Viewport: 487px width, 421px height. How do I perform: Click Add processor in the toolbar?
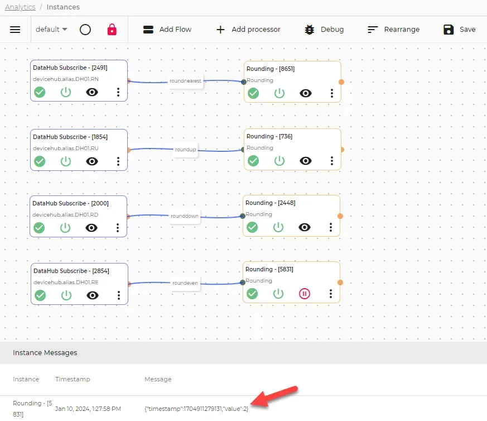pos(248,30)
